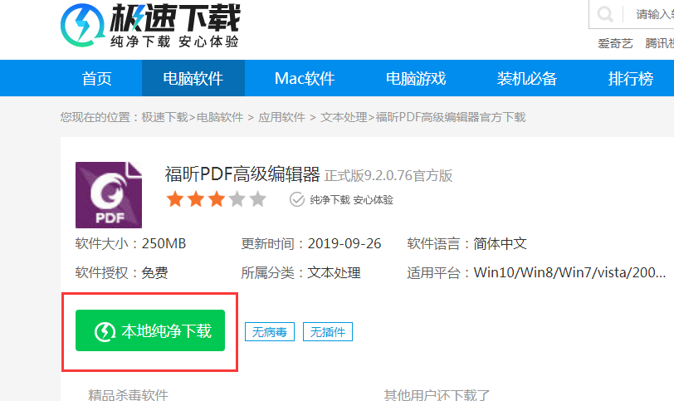This screenshot has width=674, height=401.
Task: Click the 福昕PDF高级编辑器 title text
Action: coord(242,174)
